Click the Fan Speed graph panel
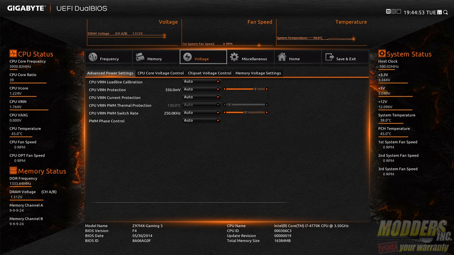 tap(227, 32)
